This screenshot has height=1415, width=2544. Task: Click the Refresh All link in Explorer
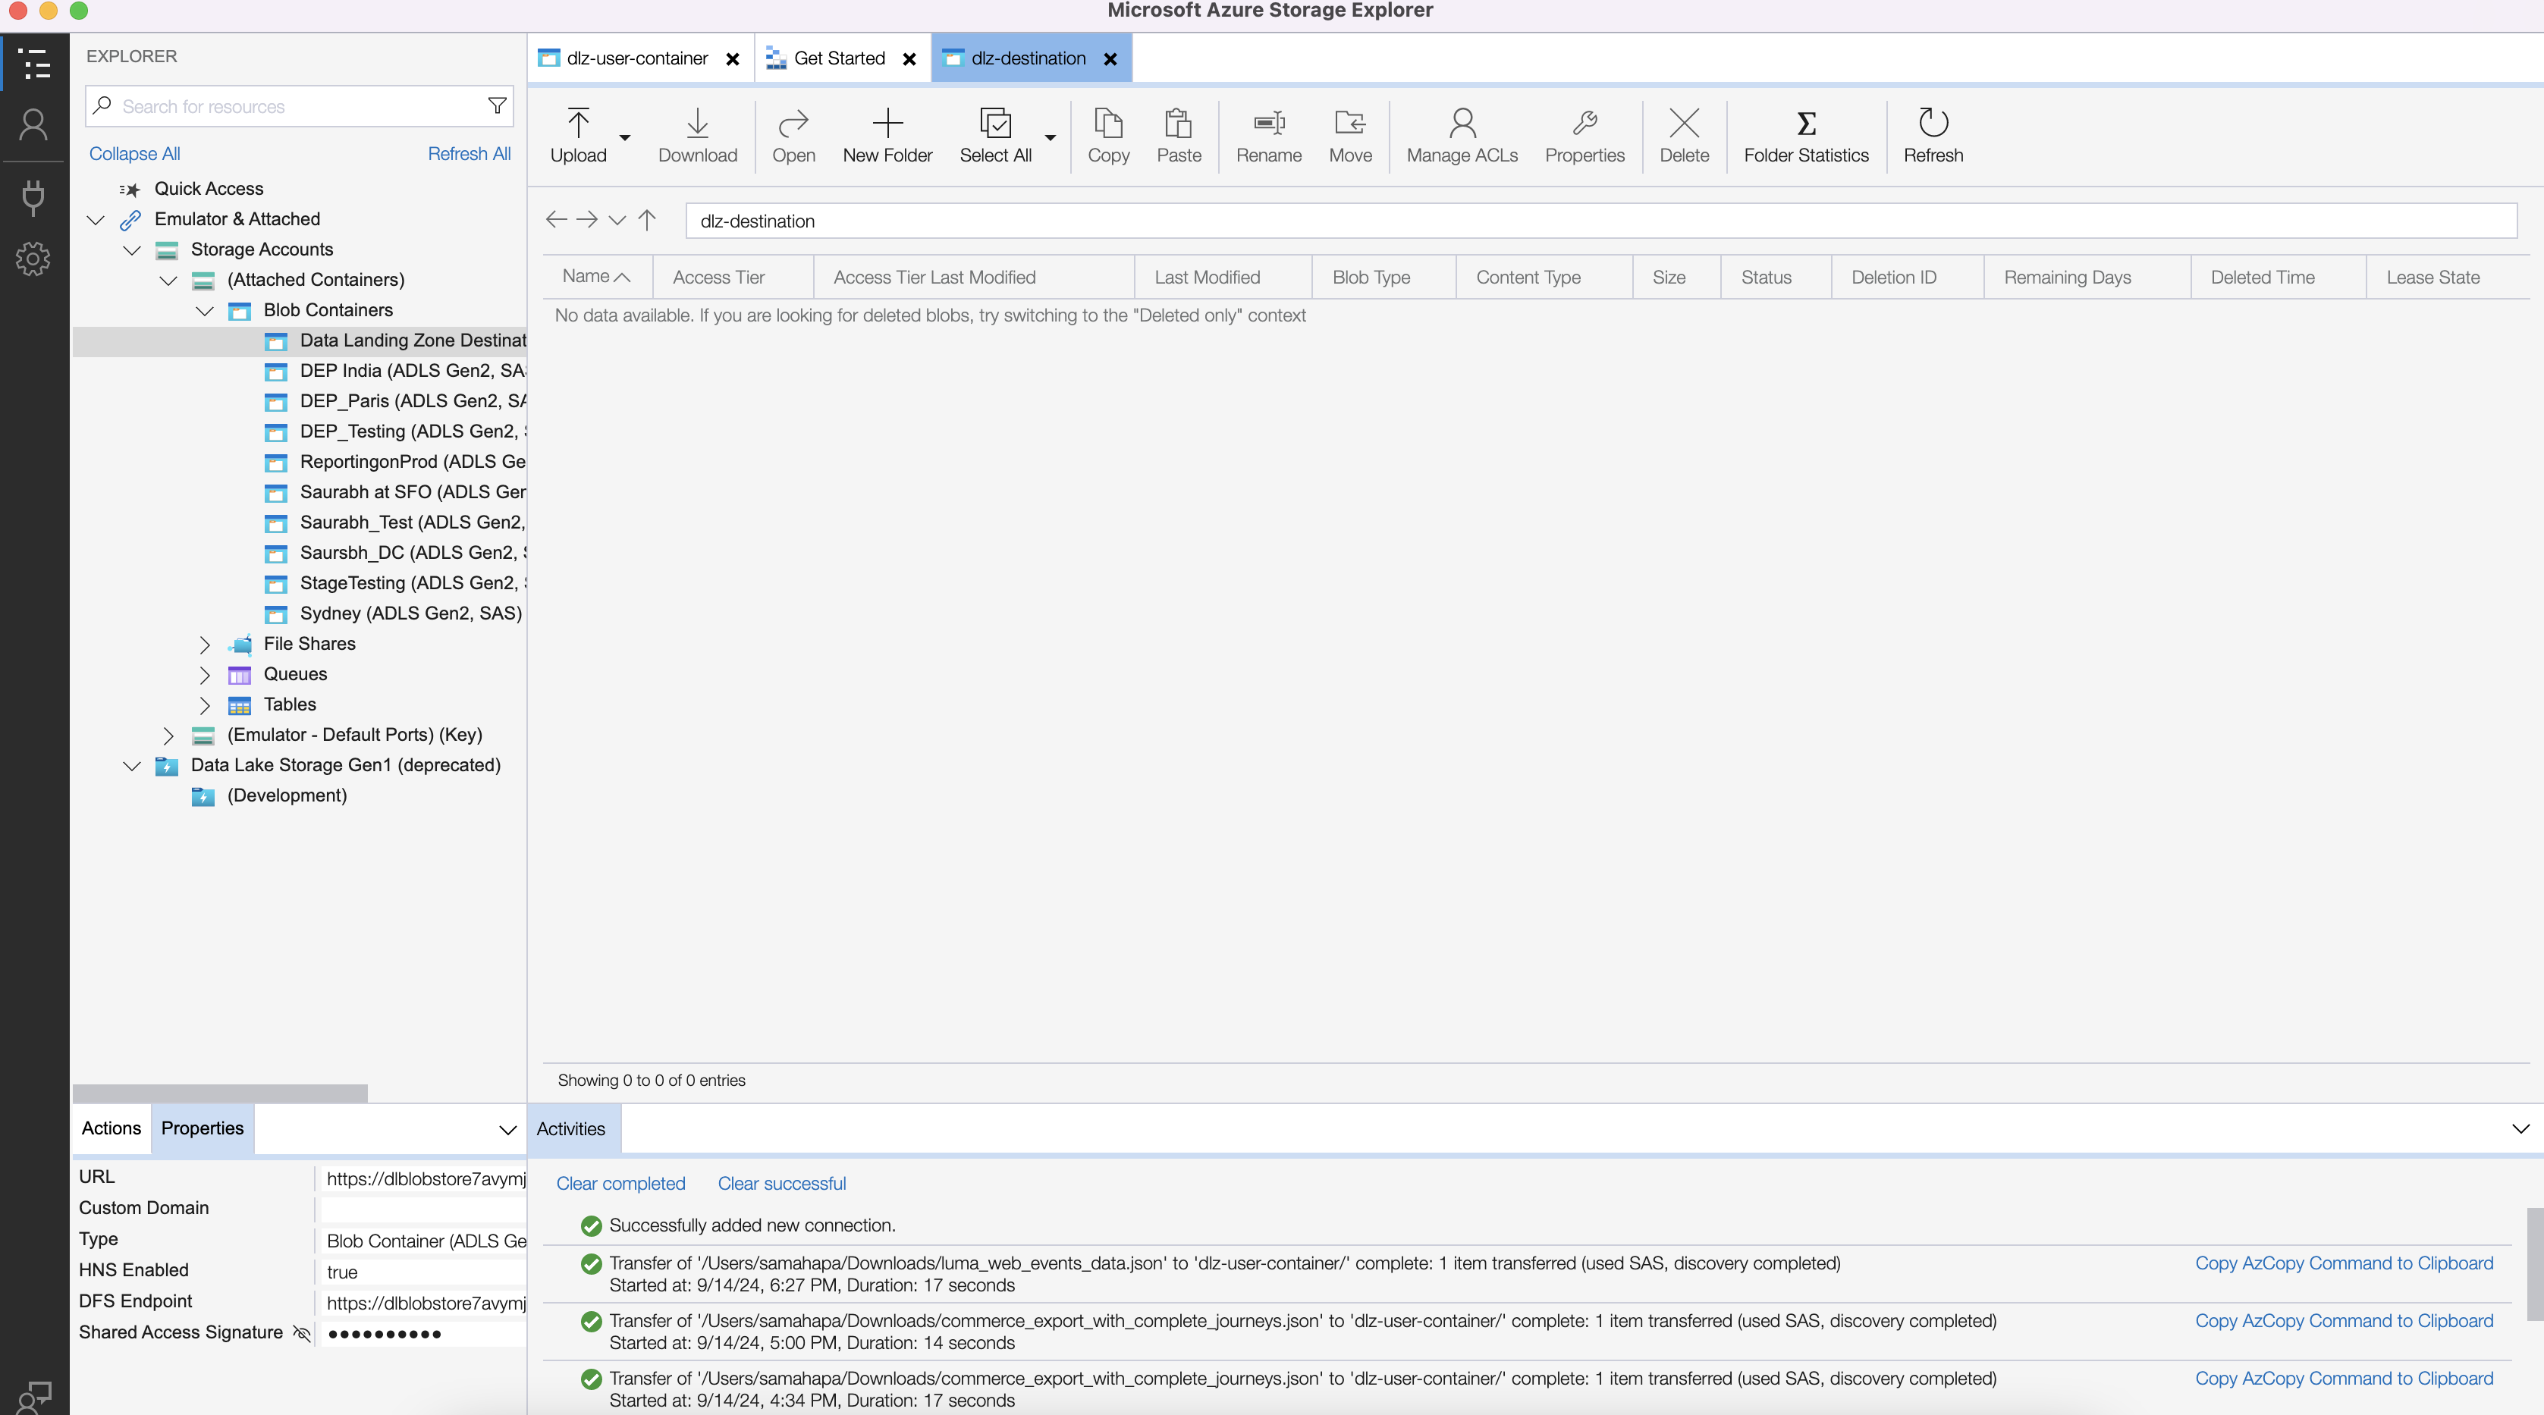[468, 153]
